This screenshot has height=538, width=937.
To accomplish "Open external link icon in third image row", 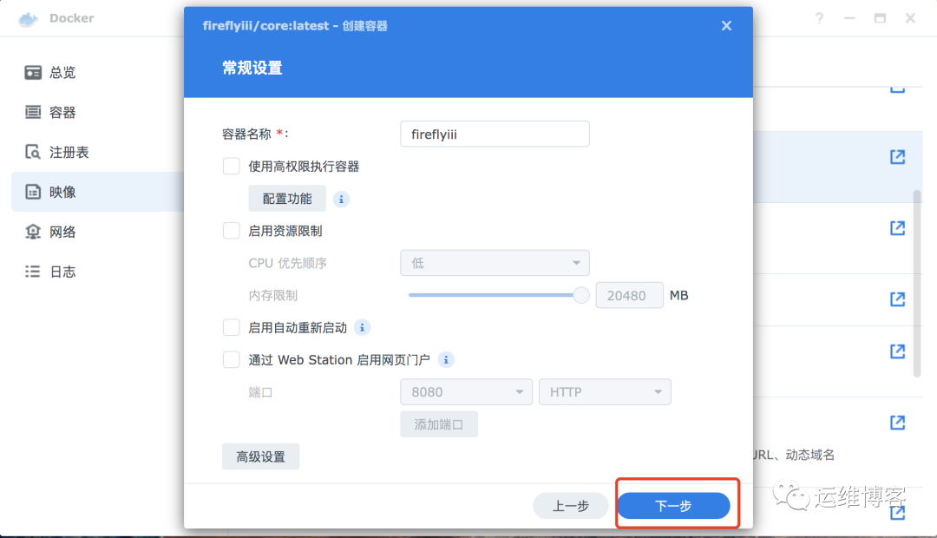I will [x=898, y=228].
